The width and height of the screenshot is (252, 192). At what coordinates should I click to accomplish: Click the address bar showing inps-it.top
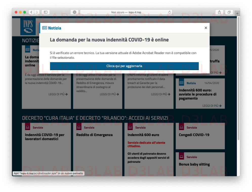point(126,12)
